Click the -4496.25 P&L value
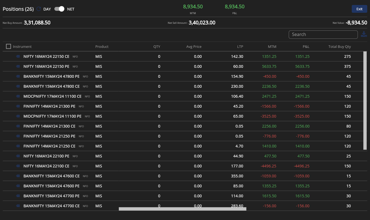The height and width of the screenshot is (220, 370). tap(302, 166)
